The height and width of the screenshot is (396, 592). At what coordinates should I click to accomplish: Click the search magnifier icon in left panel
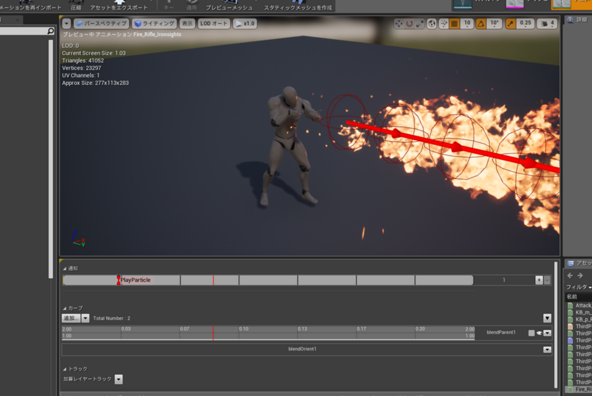pyautogui.click(x=51, y=31)
